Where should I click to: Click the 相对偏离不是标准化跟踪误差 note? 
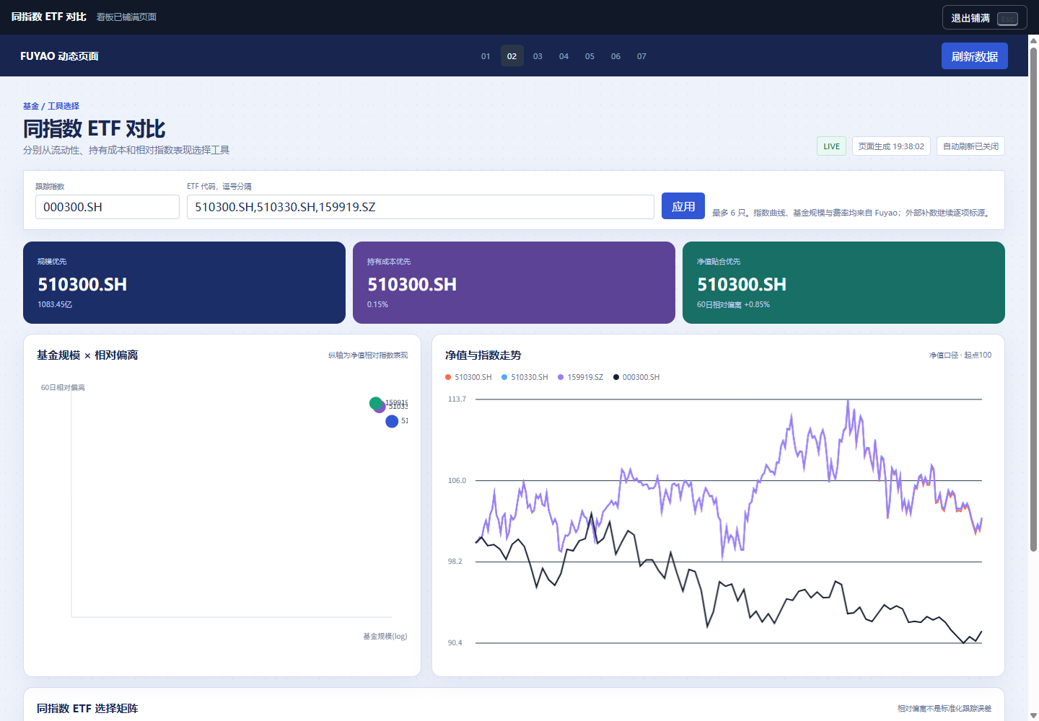pyautogui.click(x=944, y=708)
